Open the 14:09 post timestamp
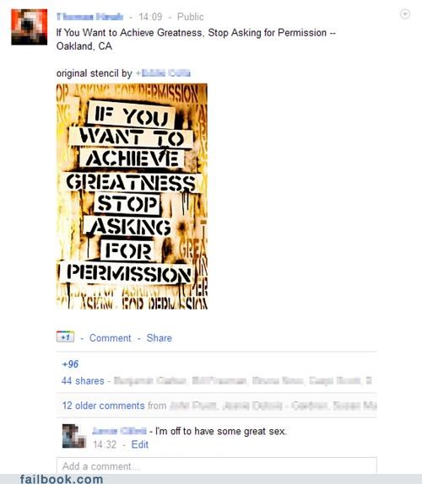Viewport: 422px width, 484px height. coord(150,17)
